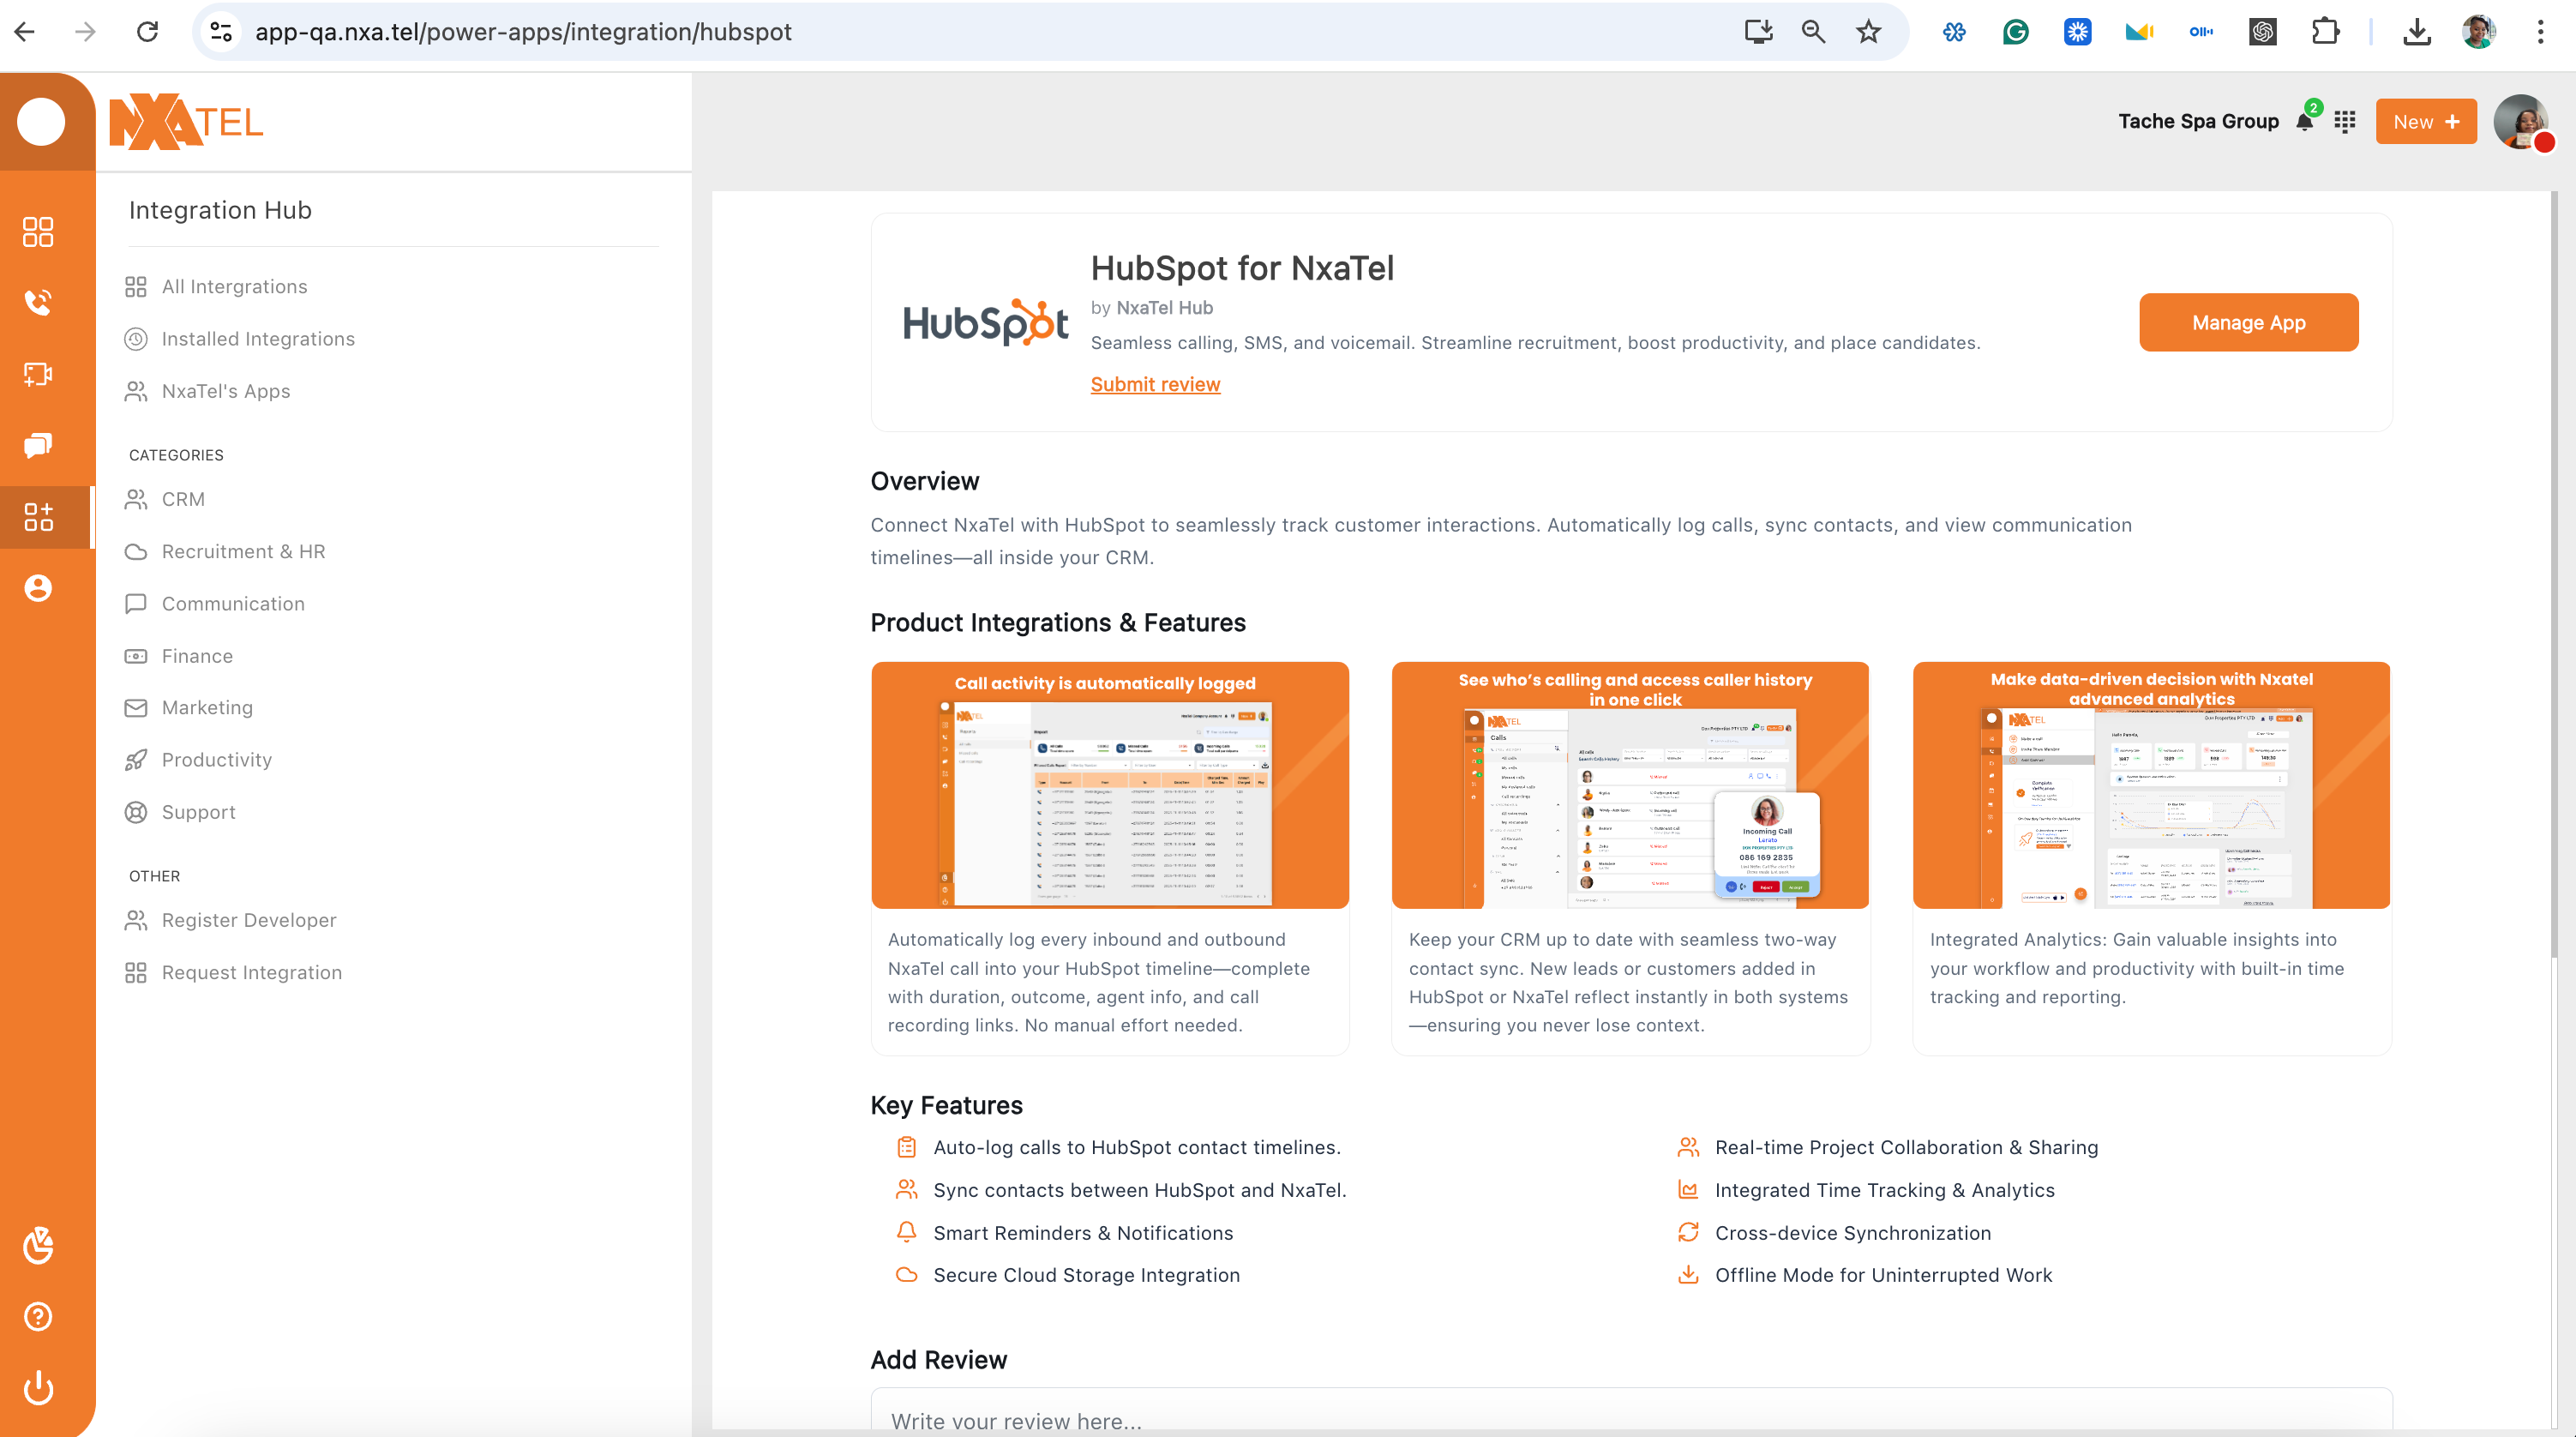
Task: Click the install app icon in address bar
Action: coord(1758,32)
